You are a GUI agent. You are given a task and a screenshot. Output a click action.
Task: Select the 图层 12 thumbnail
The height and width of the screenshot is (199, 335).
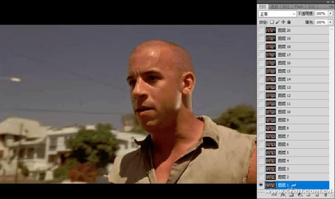(x=270, y=96)
